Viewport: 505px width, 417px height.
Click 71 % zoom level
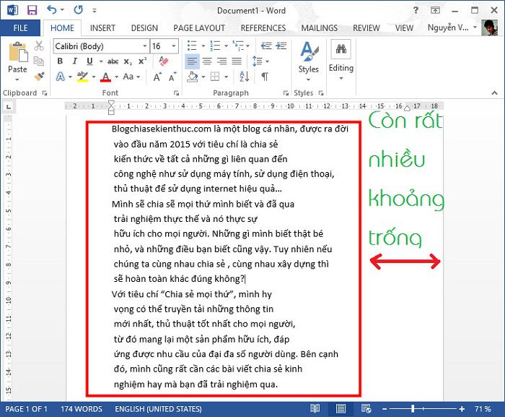(x=483, y=409)
